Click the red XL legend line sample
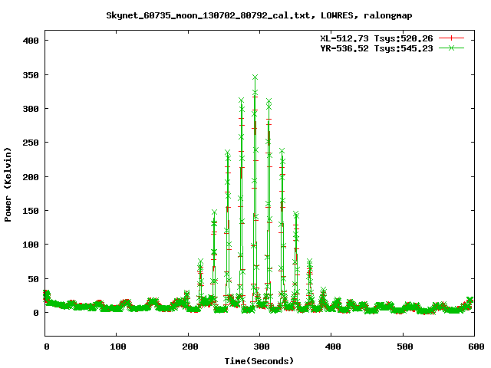Screen dimensions: 491x368 [x=451, y=38]
